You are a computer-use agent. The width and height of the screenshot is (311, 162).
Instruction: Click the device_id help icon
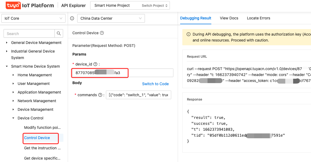click(x=95, y=64)
